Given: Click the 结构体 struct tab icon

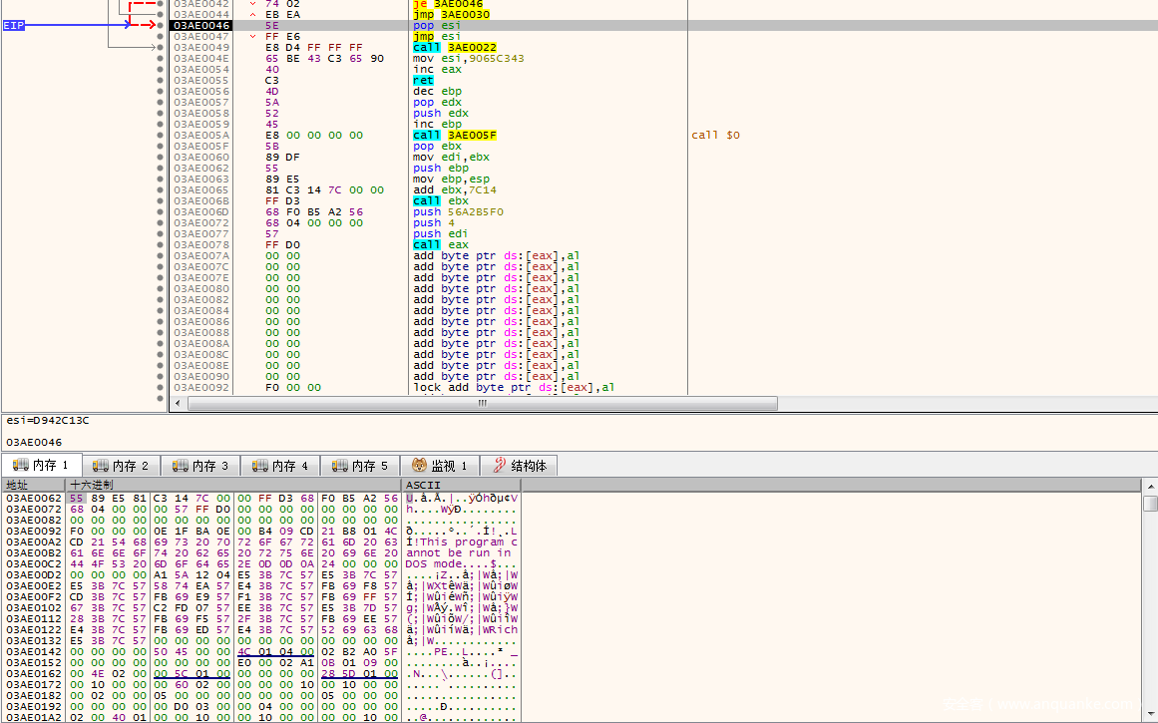Looking at the screenshot, I should pyautogui.click(x=498, y=466).
